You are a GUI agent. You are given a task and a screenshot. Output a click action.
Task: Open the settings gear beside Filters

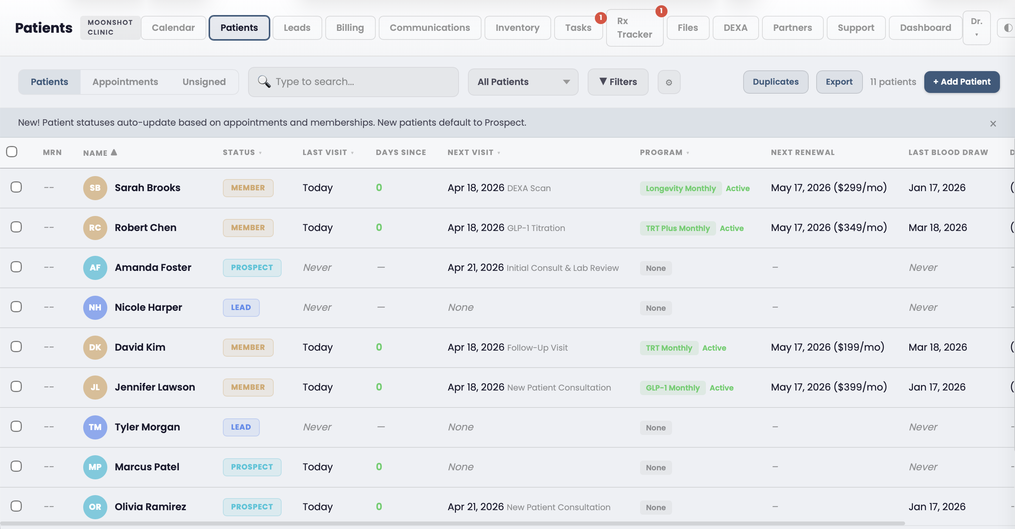pyautogui.click(x=669, y=82)
